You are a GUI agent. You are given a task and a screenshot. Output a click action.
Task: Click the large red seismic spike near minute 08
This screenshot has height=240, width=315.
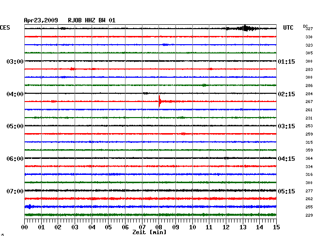pyautogui.click(x=159, y=101)
